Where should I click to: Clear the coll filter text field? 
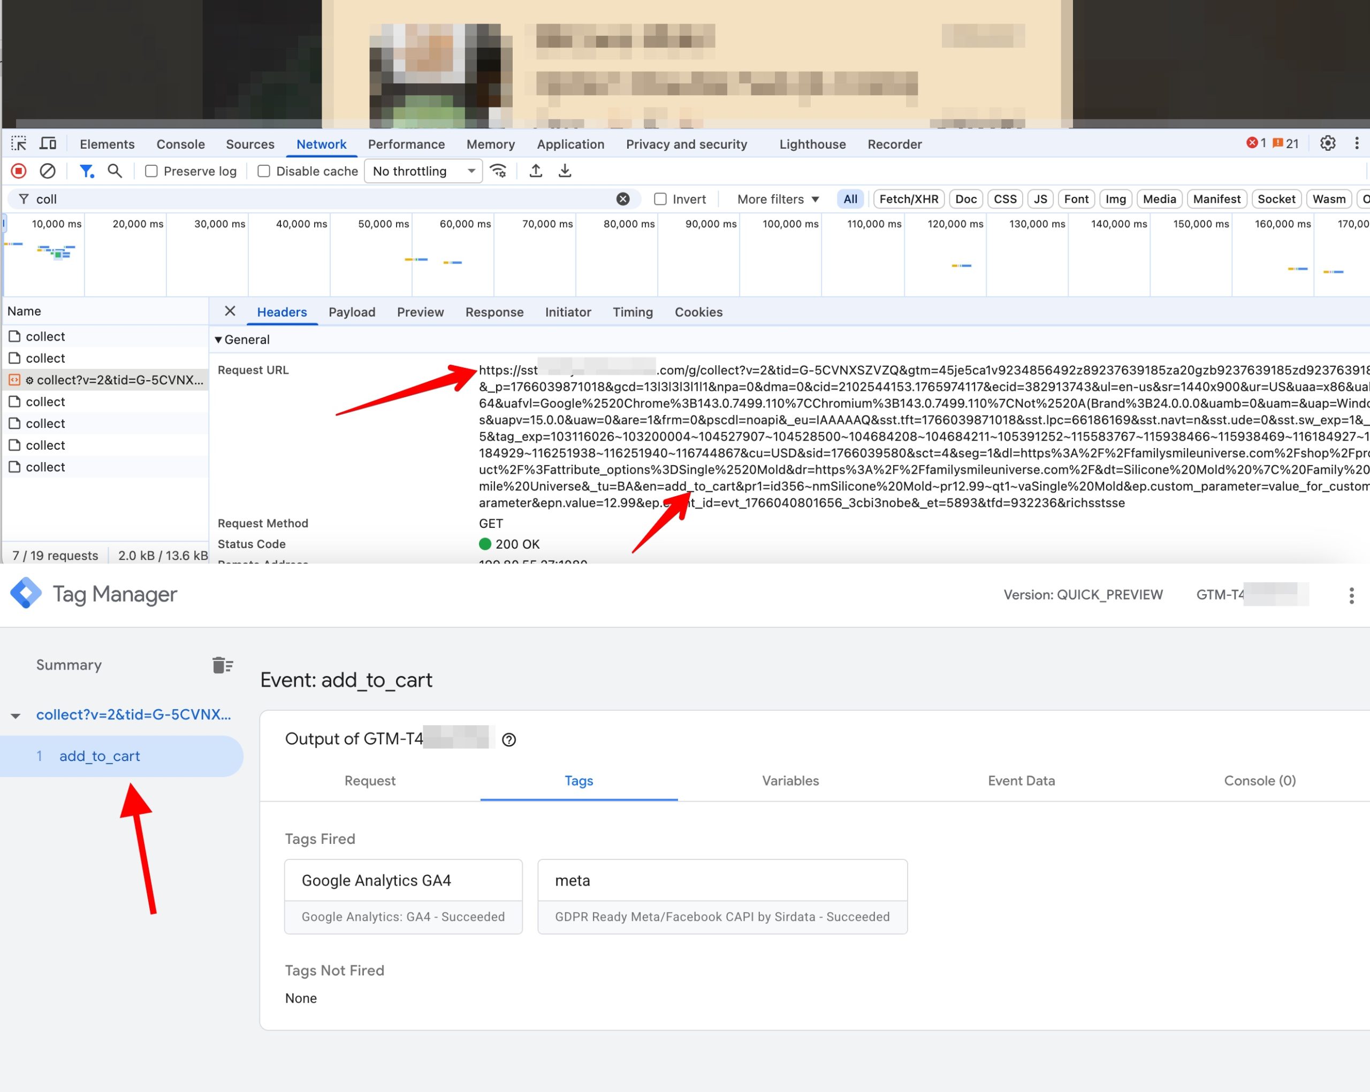(623, 199)
